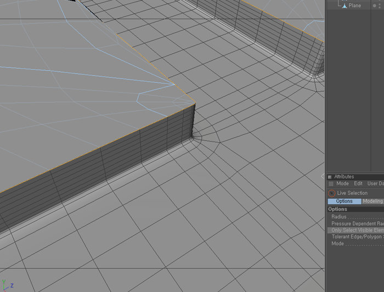Open the User Data menu
384x292 pixels.
click(375, 184)
